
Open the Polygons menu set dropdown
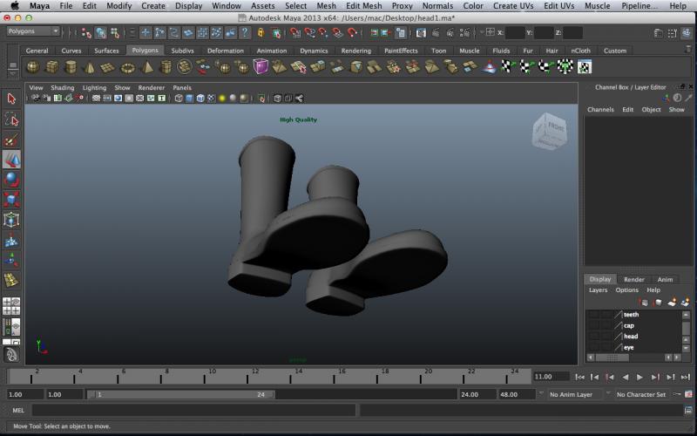pyautogui.click(x=32, y=31)
